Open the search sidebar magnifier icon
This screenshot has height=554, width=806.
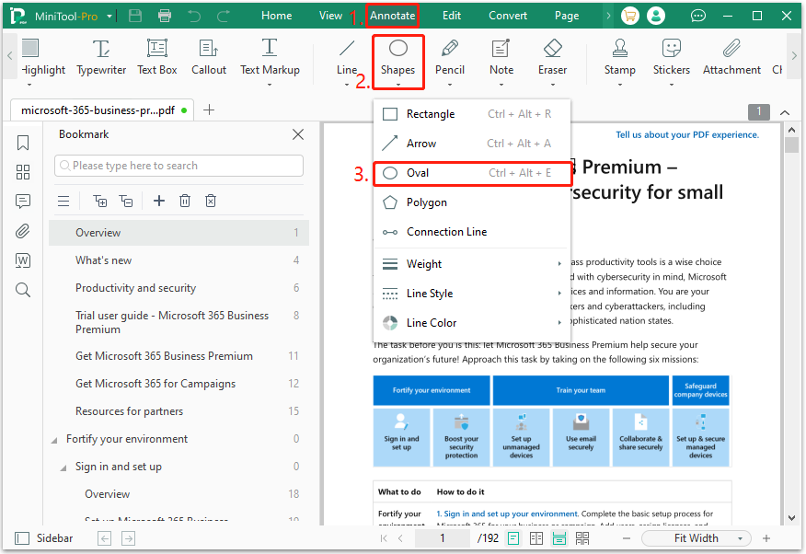(23, 290)
